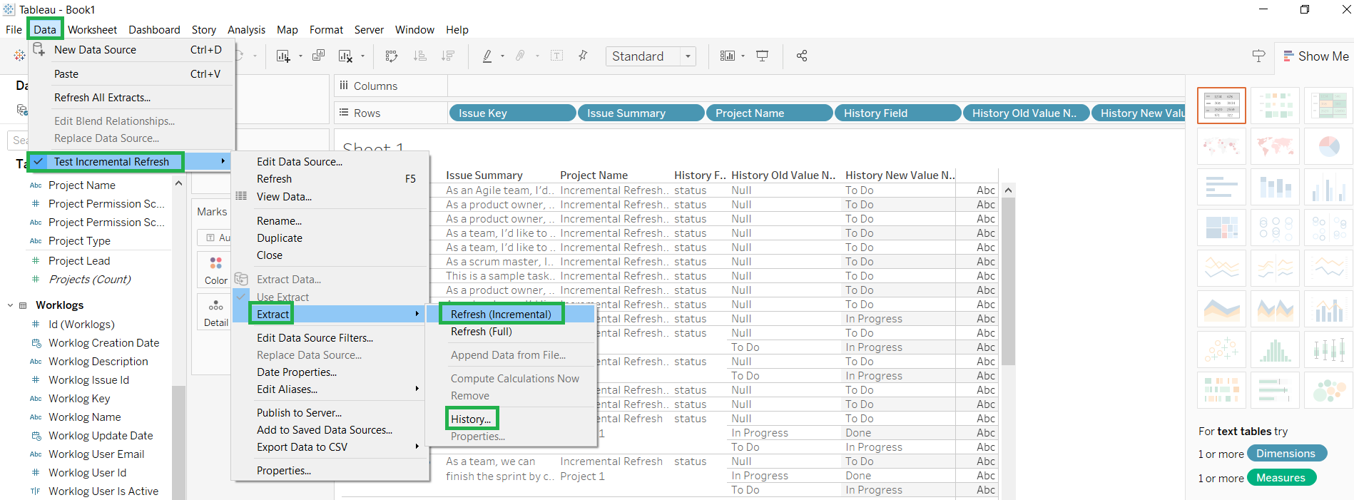Choose the highlight table chart in Show Me
Viewport: 1354px width, 500px height.
click(x=1328, y=106)
